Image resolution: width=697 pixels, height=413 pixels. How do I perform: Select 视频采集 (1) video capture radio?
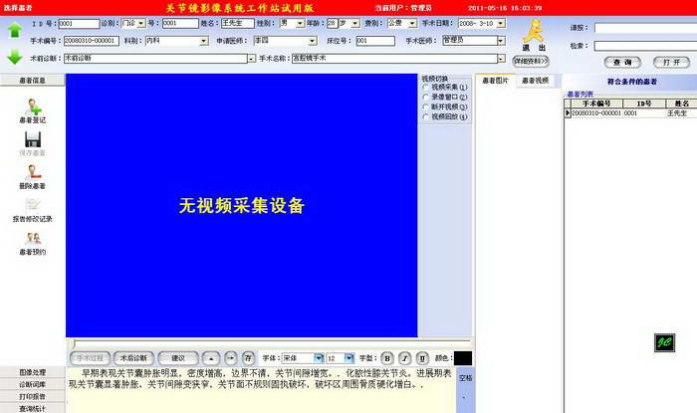click(x=425, y=87)
